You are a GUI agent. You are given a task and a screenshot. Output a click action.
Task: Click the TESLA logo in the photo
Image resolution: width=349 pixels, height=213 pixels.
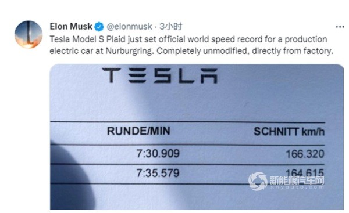click(159, 75)
